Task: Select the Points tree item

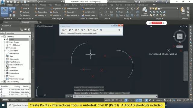Action: coord(12,39)
